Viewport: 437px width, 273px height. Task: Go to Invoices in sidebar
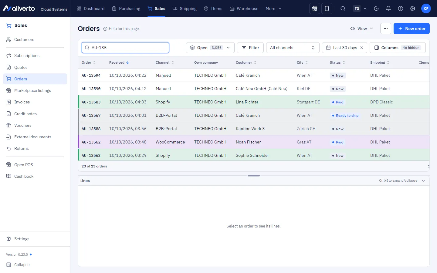click(x=35, y=102)
